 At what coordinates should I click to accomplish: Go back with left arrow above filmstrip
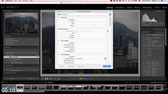tap(13, 83)
